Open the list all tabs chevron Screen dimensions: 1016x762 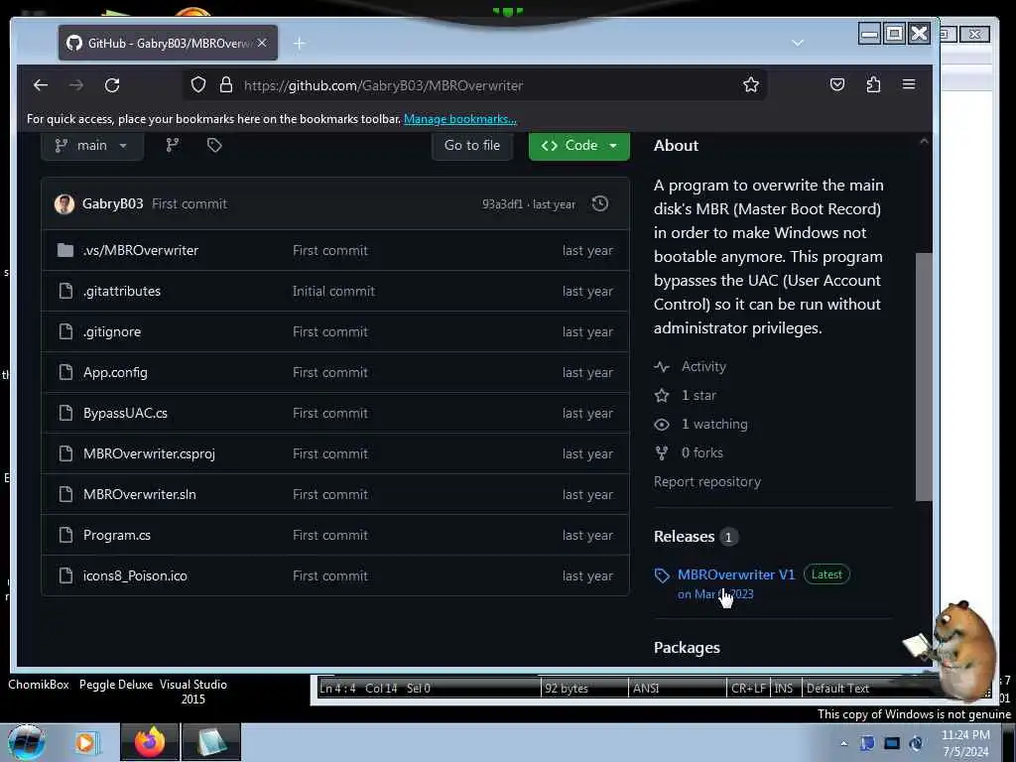coord(798,43)
